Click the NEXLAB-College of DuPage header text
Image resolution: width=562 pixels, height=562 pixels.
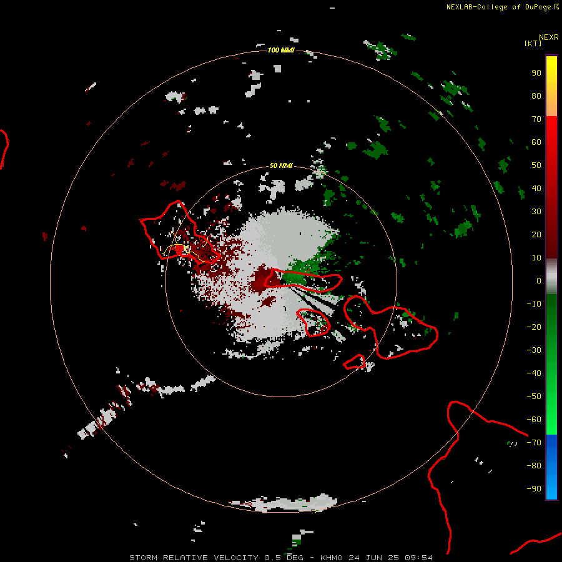coord(502,7)
